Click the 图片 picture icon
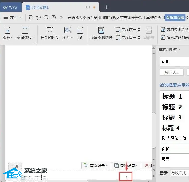This screenshot has width=189, height=182. pos(67,30)
